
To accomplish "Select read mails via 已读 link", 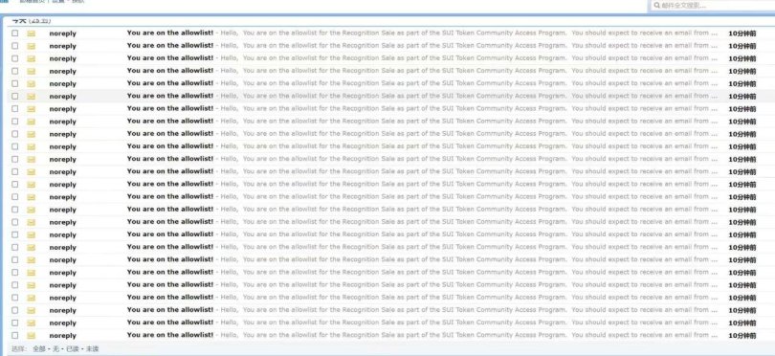I will 73,348.
